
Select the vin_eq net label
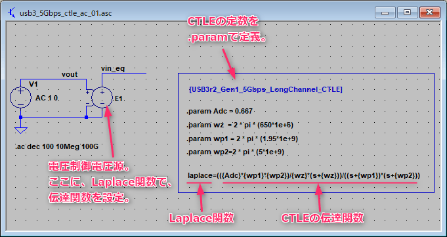coord(113,68)
